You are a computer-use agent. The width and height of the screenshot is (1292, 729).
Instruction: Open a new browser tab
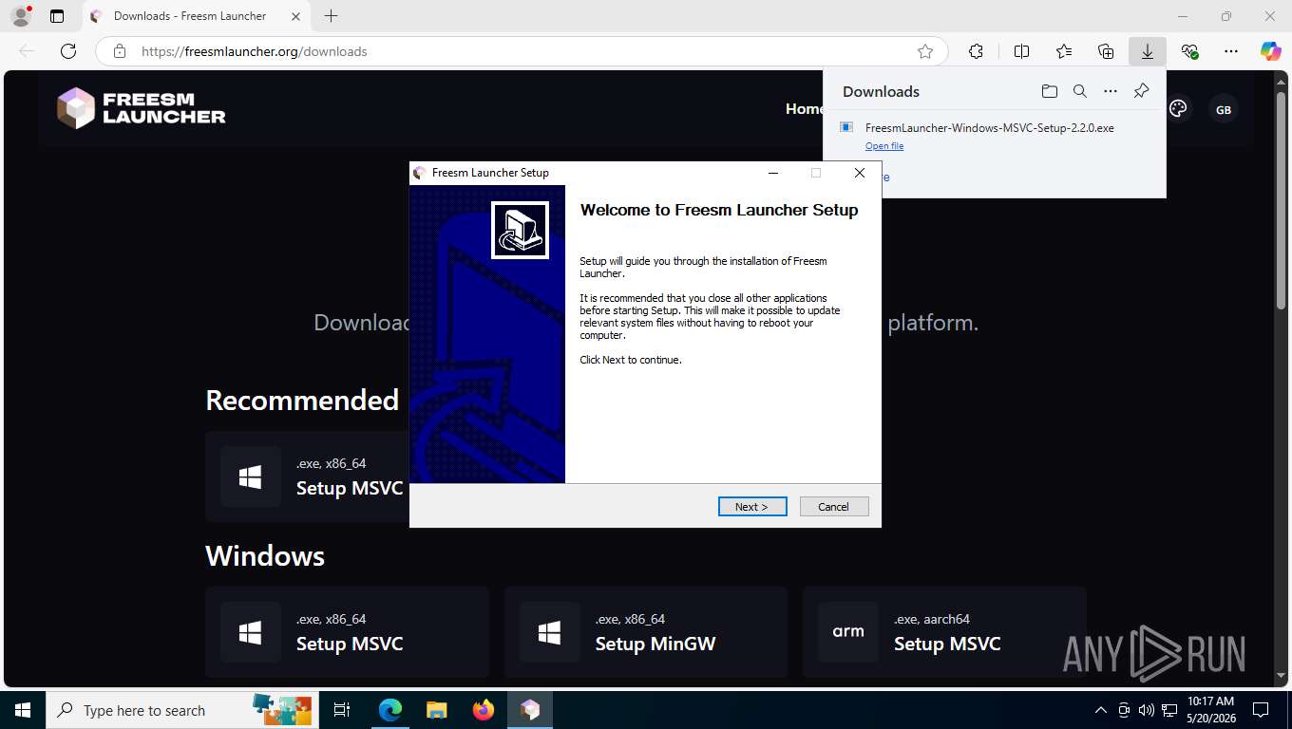(331, 16)
